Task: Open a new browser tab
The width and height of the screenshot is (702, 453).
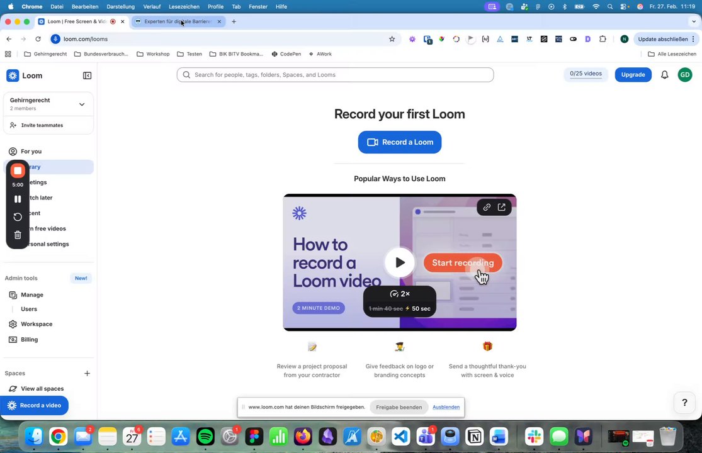Action: coord(234,21)
